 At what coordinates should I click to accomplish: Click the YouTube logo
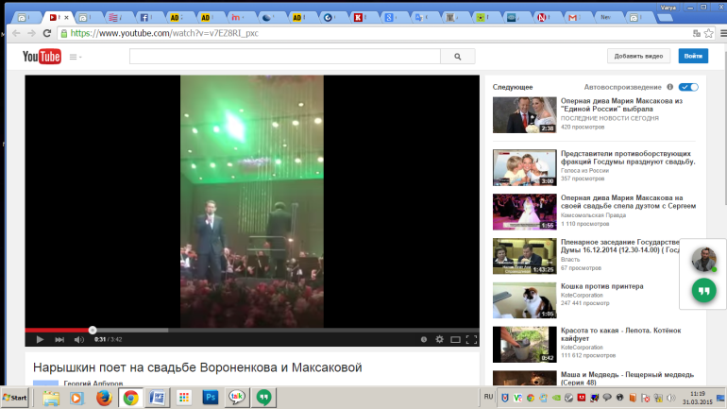42,57
